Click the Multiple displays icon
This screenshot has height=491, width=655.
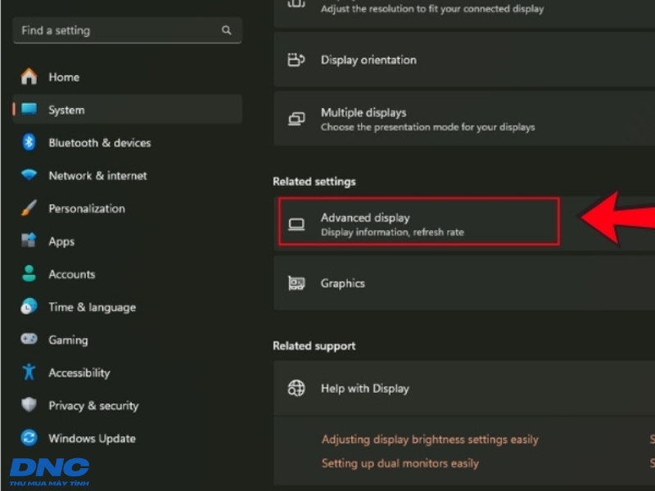(296, 119)
